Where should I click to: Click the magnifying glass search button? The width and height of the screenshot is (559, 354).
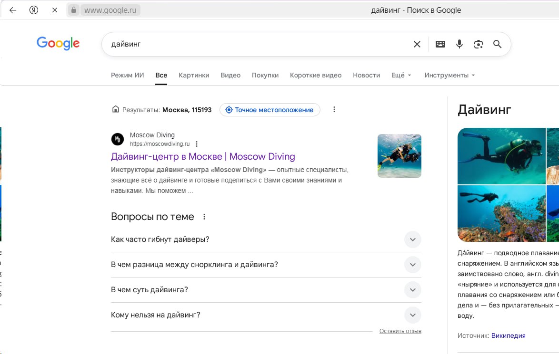(497, 44)
